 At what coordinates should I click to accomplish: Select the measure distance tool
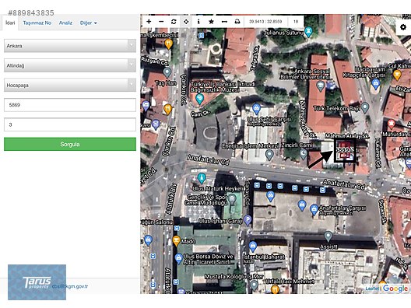point(224,22)
